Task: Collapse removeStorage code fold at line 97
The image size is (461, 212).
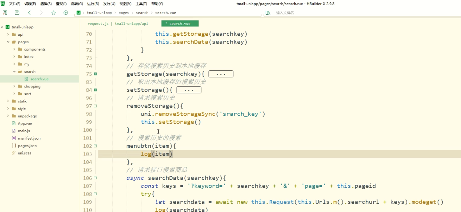Action: click(x=95, y=106)
